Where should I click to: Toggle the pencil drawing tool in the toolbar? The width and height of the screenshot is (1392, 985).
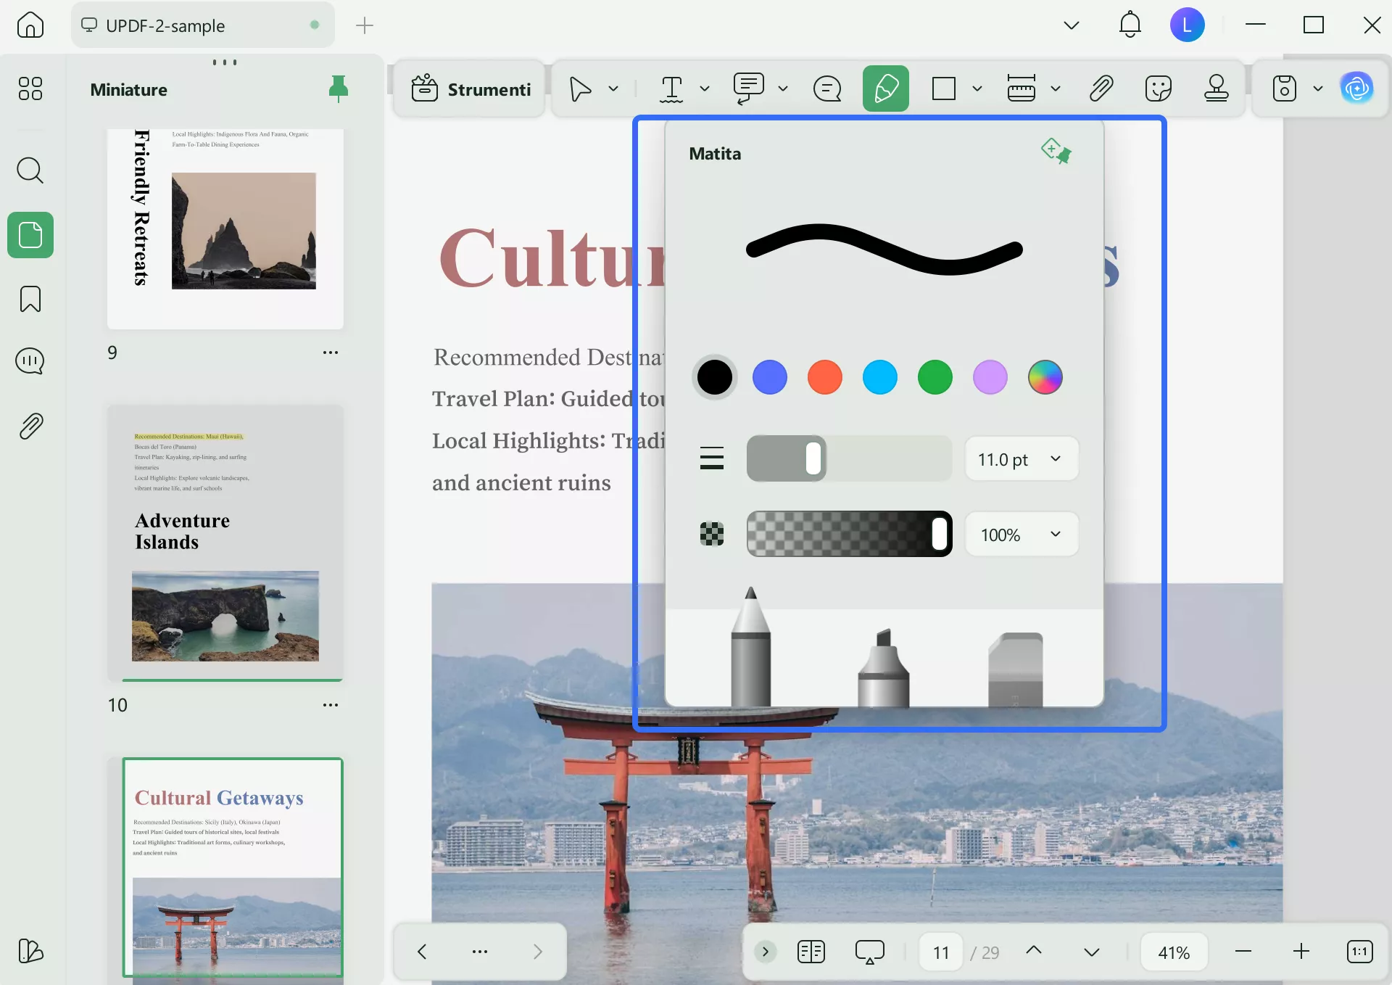(x=885, y=89)
